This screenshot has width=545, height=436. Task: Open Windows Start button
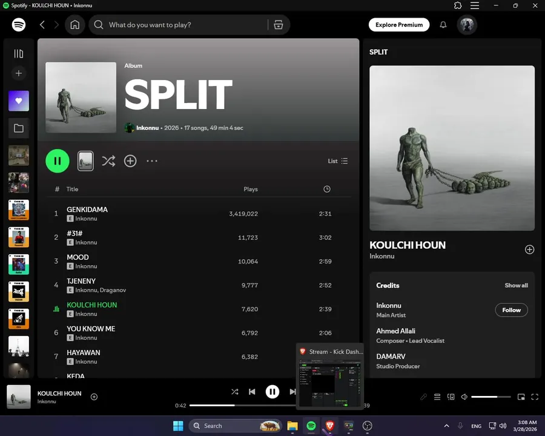pyautogui.click(x=178, y=426)
